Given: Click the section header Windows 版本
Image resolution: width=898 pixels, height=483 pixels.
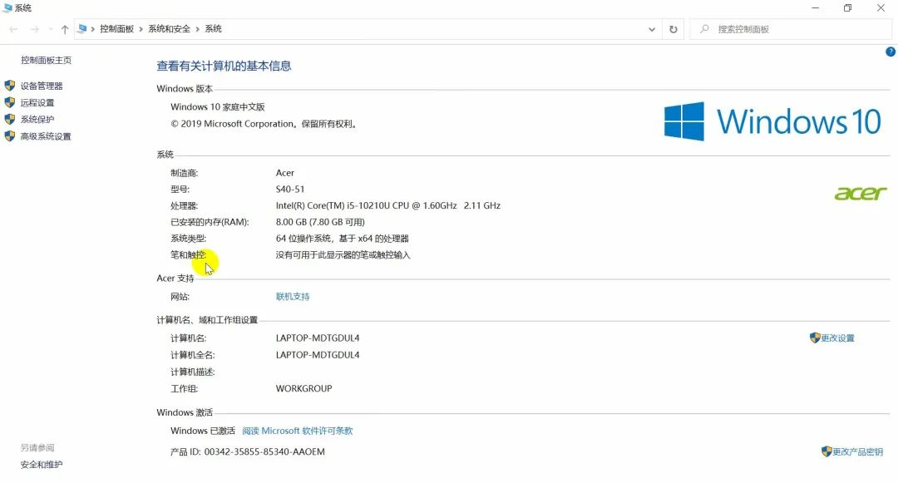Looking at the screenshot, I should tap(185, 89).
